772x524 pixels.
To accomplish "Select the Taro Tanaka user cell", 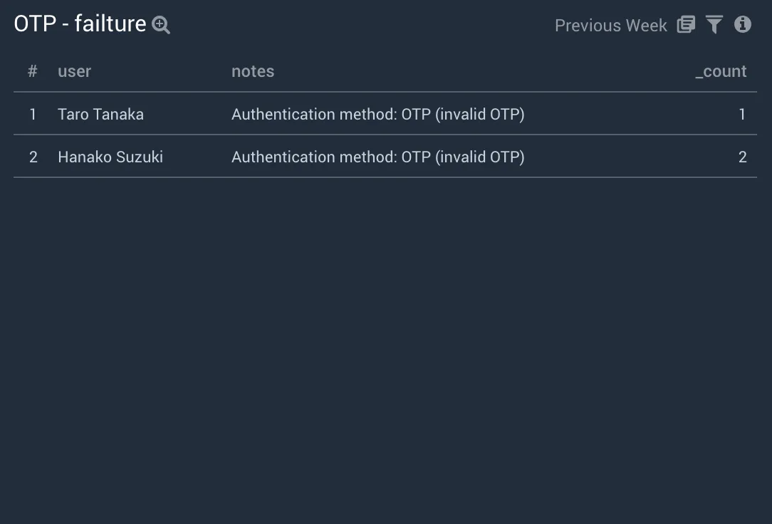I will pos(100,114).
